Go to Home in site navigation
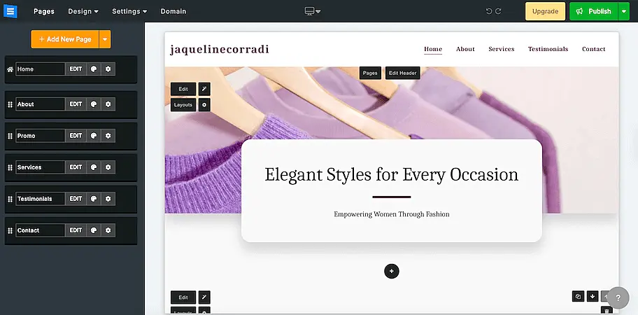The height and width of the screenshot is (315, 638). [433, 49]
